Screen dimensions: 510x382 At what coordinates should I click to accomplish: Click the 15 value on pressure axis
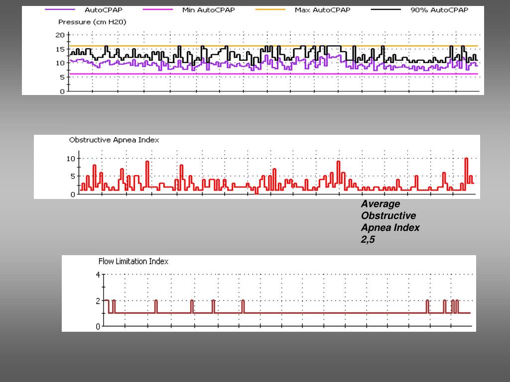click(x=60, y=49)
